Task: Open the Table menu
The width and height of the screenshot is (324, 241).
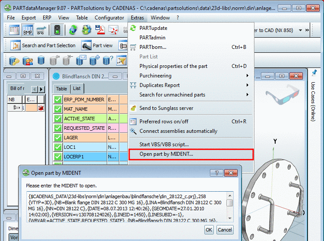Action: [x=82, y=18]
